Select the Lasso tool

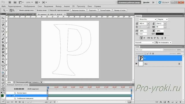pos(3,25)
